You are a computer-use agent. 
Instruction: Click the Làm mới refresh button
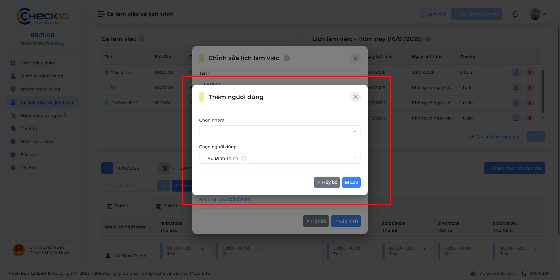433,14
